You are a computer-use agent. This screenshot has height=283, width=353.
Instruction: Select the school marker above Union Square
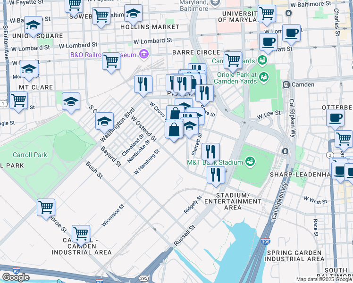click(x=34, y=25)
